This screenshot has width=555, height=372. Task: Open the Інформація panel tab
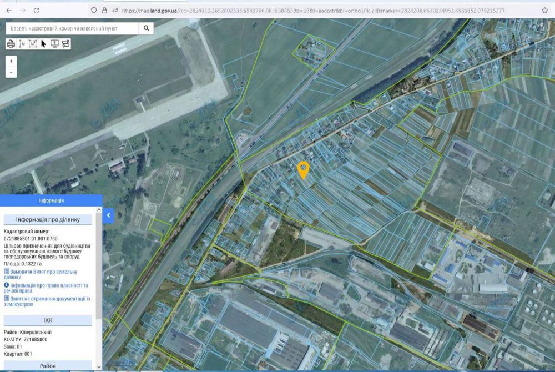pos(51,200)
